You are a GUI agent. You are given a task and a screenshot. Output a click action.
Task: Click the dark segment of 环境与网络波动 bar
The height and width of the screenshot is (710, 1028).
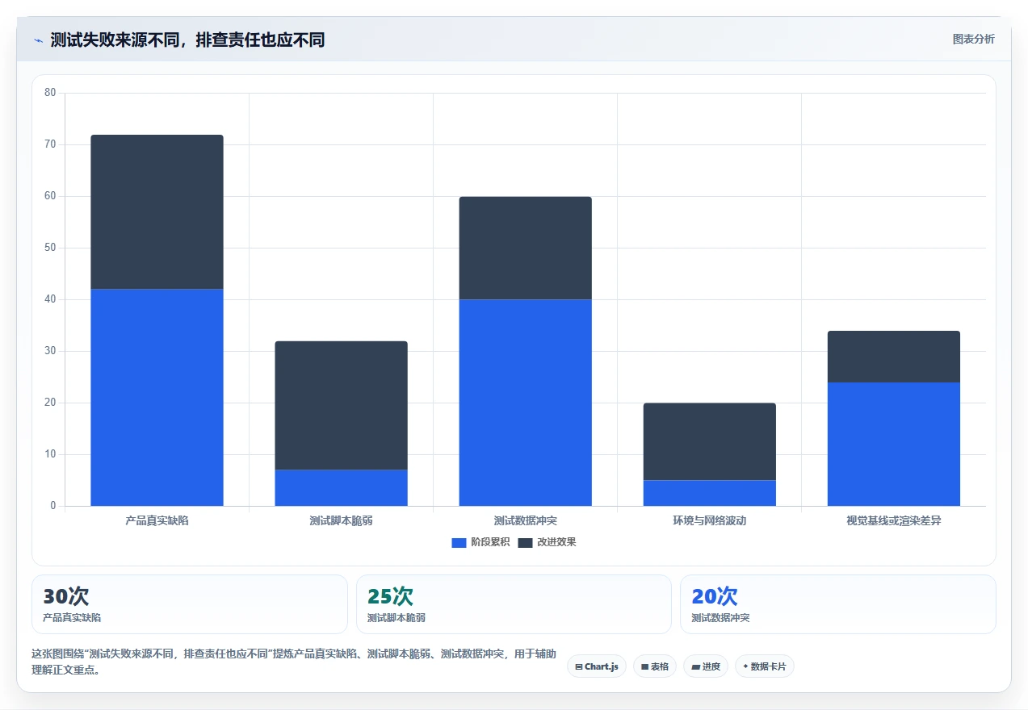[709, 442]
